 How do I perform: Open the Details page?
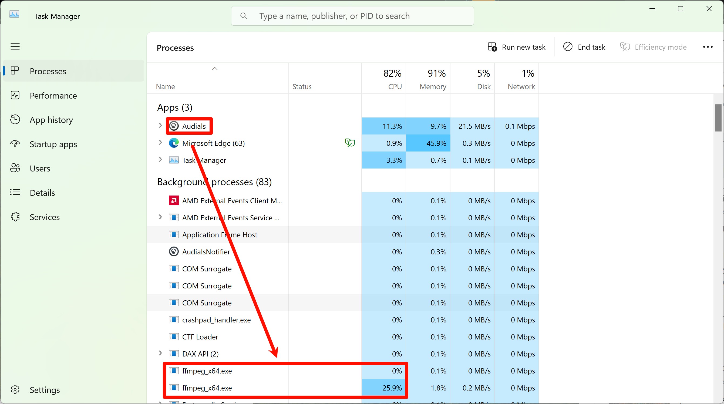coord(74,193)
